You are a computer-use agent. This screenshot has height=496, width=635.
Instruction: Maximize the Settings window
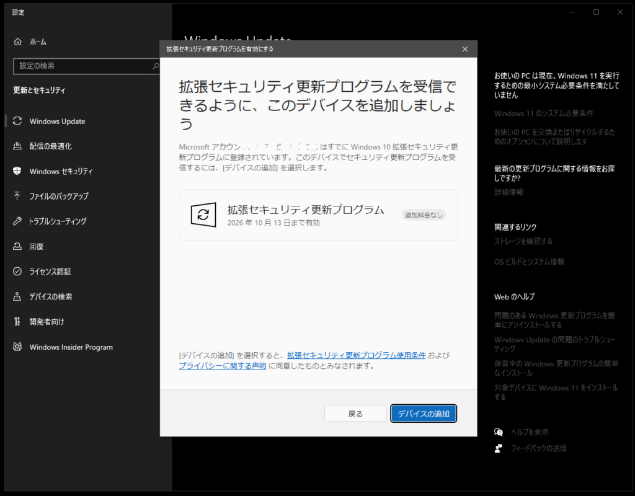pyautogui.click(x=596, y=12)
